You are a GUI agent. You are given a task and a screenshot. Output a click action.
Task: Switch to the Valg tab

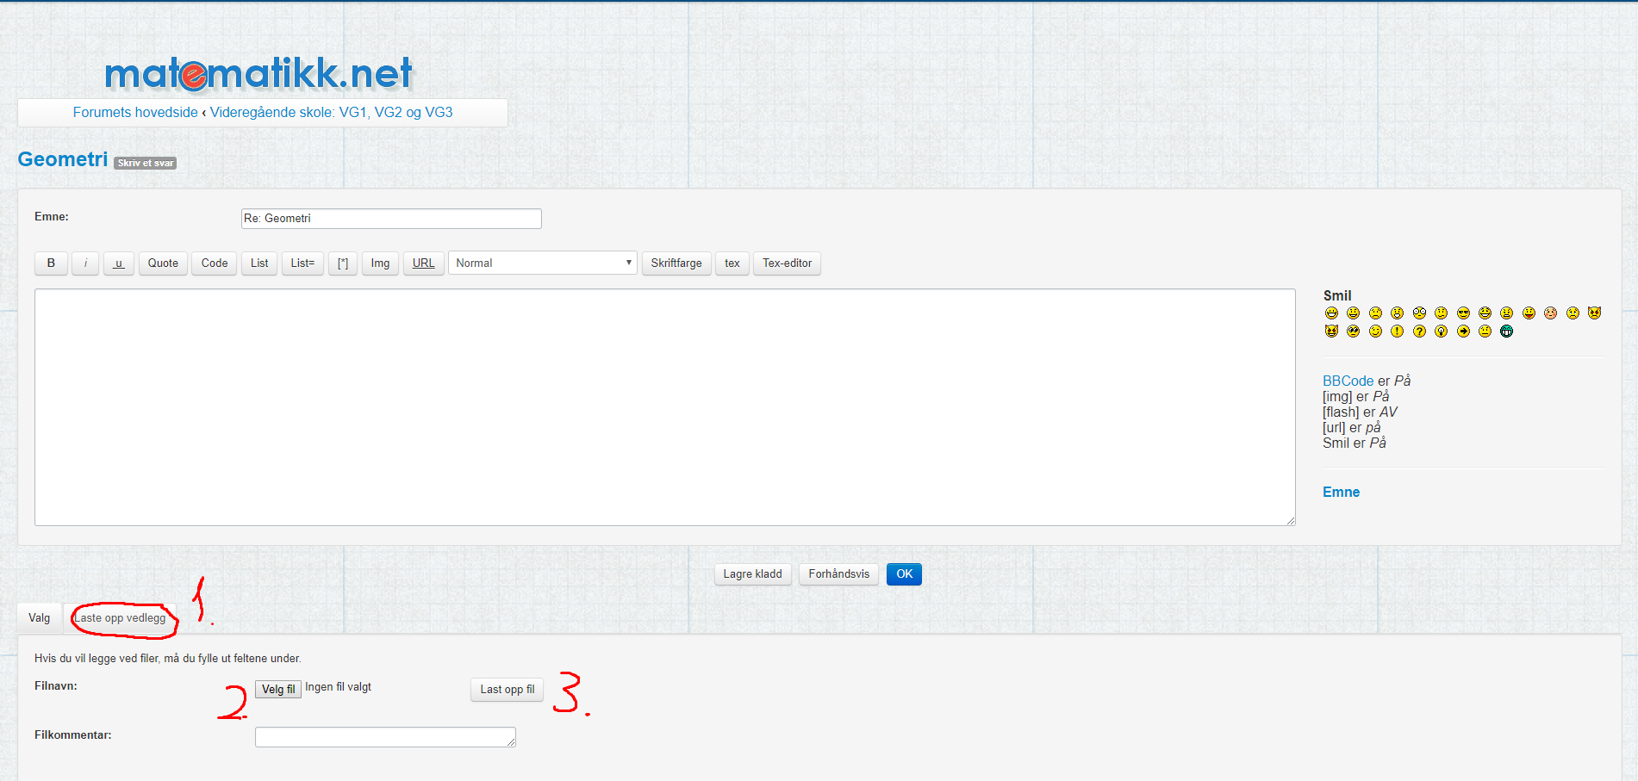pos(40,618)
